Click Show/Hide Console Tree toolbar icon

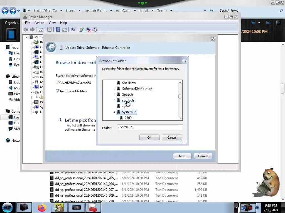pos(41,29)
